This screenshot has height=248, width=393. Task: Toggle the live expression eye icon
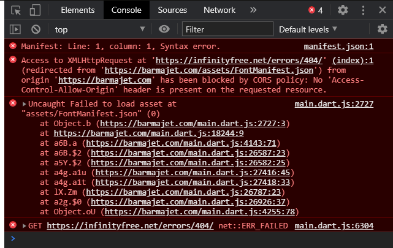click(x=164, y=29)
